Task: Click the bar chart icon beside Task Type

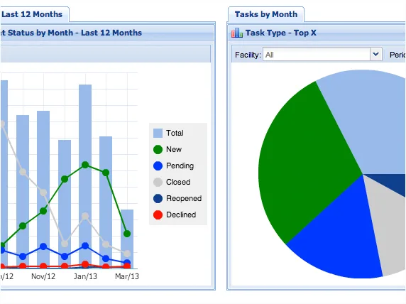Action: pos(236,33)
